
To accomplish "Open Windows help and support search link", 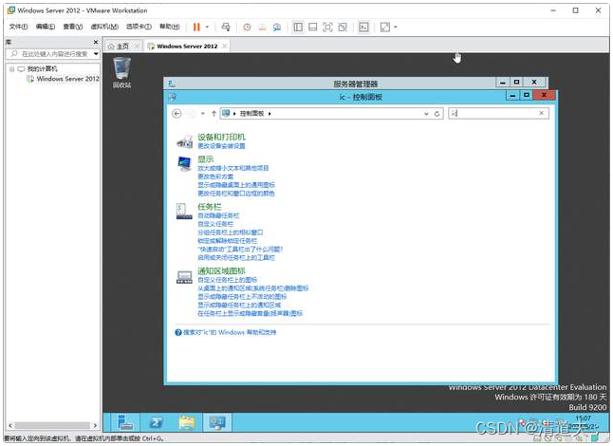I will tap(230, 333).
